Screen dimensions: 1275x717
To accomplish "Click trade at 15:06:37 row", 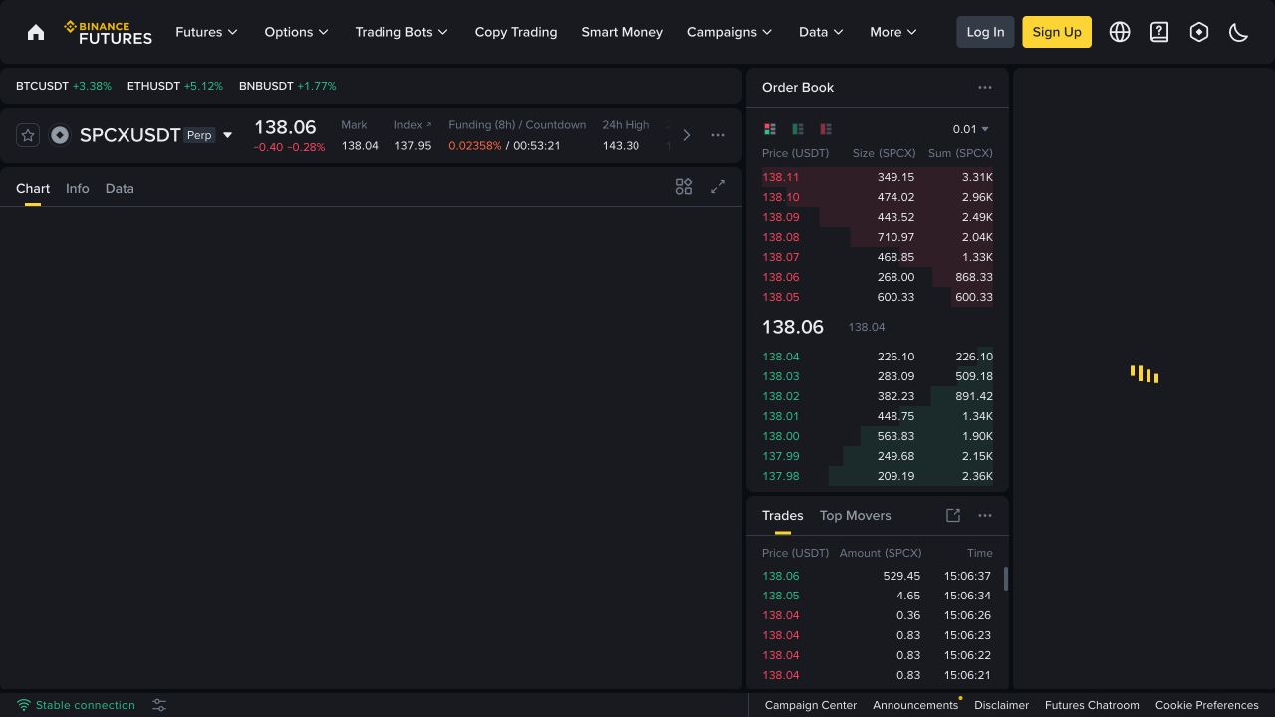I will (x=878, y=576).
